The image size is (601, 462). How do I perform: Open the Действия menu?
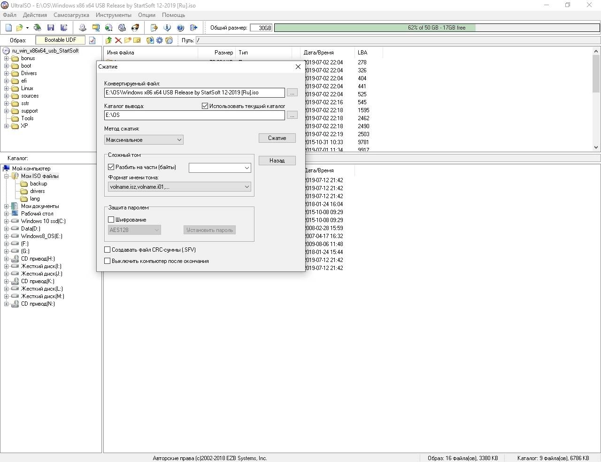(x=35, y=15)
